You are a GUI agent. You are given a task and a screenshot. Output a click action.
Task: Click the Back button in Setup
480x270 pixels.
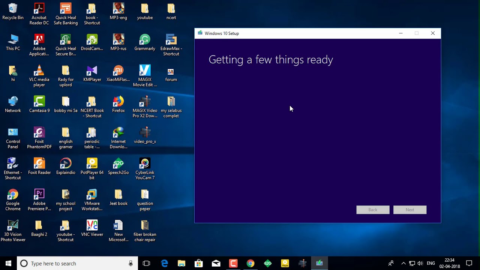pos(373,210)
